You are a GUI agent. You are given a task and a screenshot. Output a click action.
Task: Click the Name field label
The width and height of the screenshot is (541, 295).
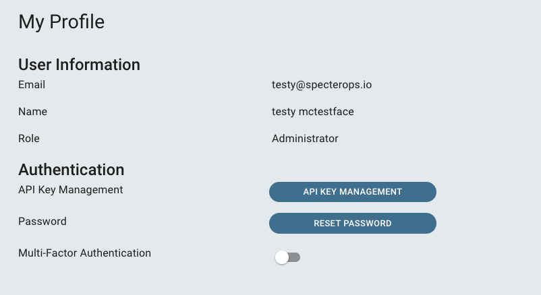(x=33, y=112)
